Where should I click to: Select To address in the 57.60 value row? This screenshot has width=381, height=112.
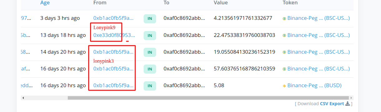click(x=184, y=69)
